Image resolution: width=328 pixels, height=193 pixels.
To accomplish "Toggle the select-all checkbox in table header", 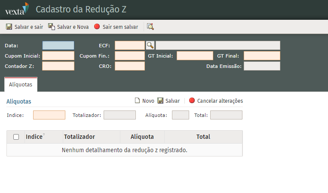I will pos(16,137).
